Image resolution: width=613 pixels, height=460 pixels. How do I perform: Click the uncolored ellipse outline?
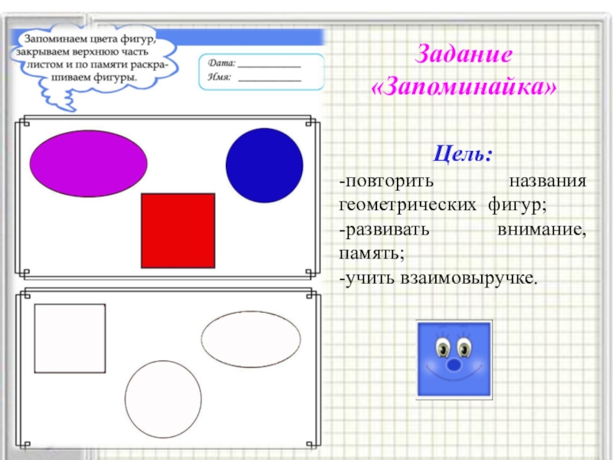[251, 338]
